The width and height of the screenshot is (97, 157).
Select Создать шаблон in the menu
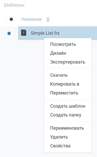point(68,106)
